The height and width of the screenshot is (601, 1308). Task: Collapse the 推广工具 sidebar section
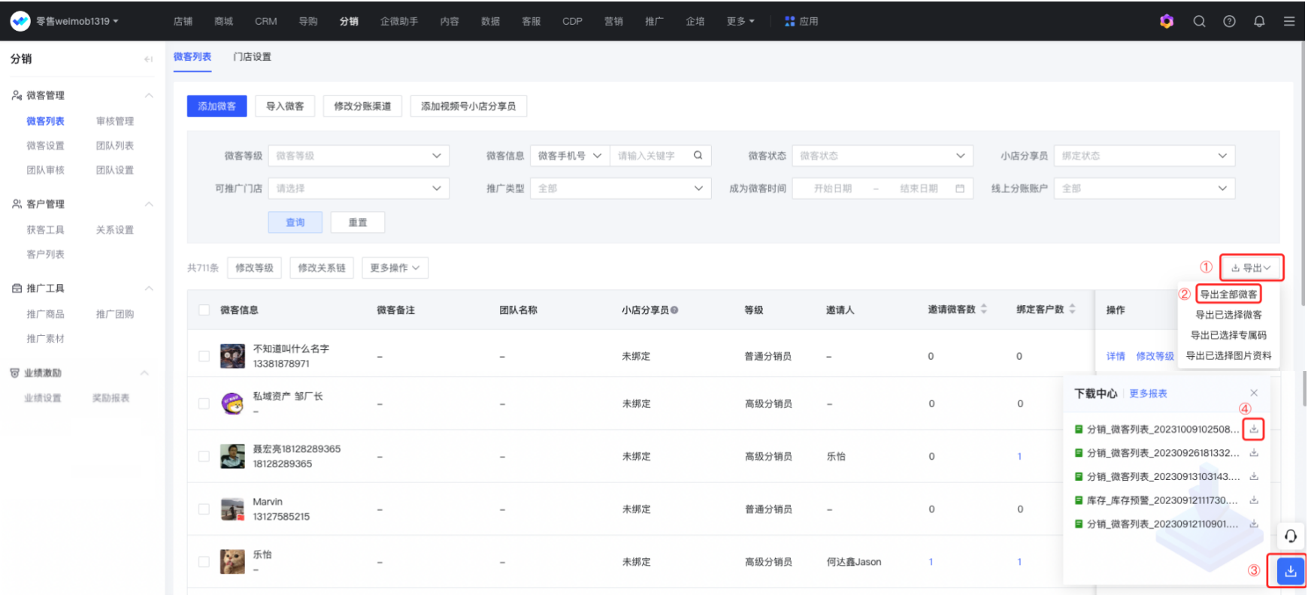pyautogui.click(x=149, y=288)
